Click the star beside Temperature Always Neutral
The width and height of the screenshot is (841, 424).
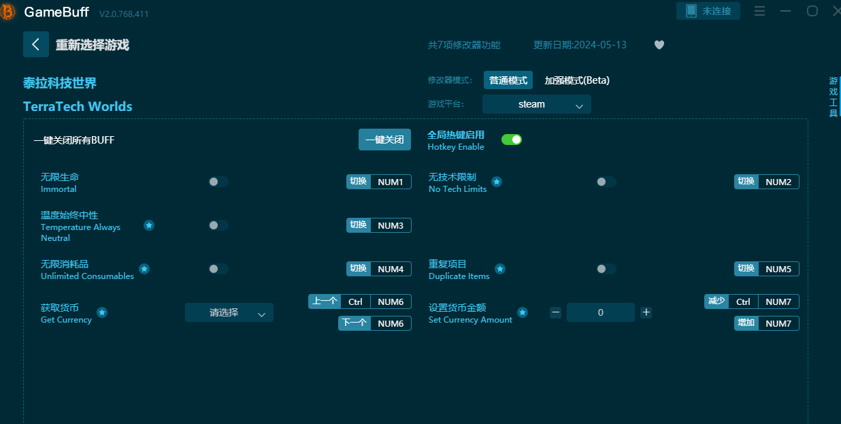148,225
